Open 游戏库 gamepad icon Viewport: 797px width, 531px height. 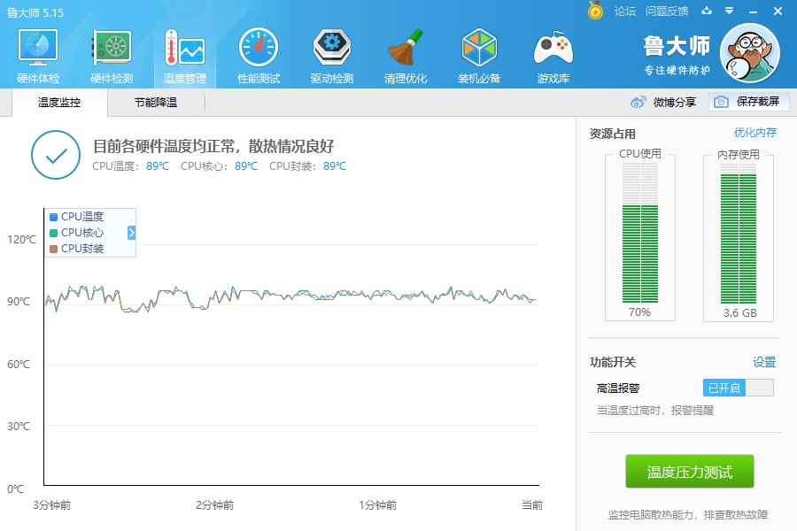tap(553, 49)
